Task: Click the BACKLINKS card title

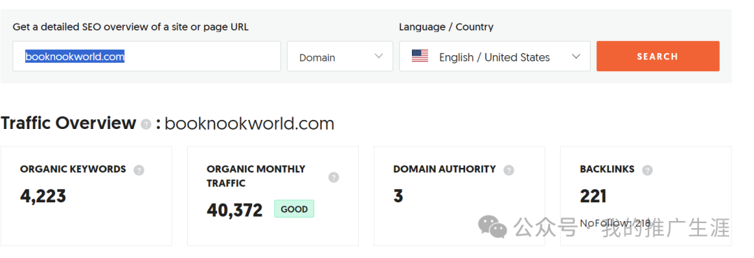Action: pos(607,169)
